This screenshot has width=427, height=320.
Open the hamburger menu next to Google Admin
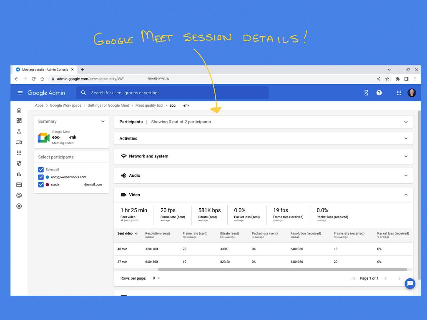click(20, 93)
